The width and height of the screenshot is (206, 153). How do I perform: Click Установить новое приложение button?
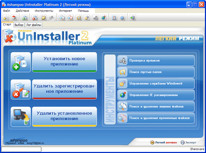point(65,62)
